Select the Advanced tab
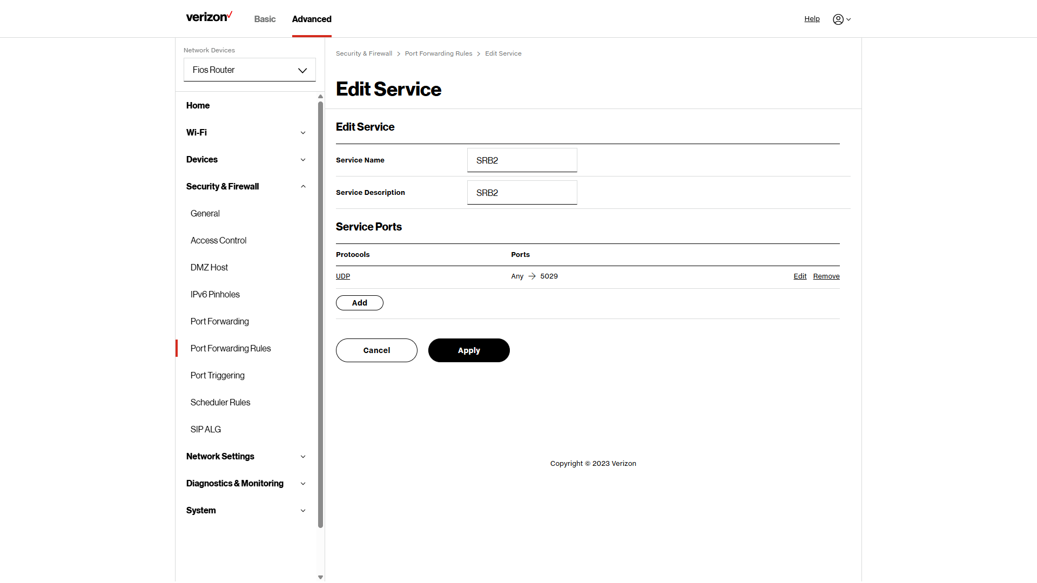Image resolution: width=1037 pixels, height=583 pixels. pos(312,19)
